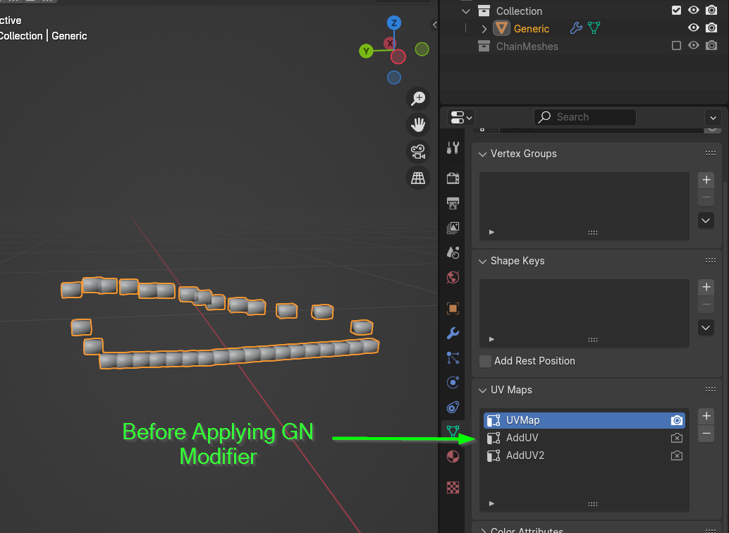Open the Output properties tab
This screenshot has height=533, width=729.
[453, 203]
